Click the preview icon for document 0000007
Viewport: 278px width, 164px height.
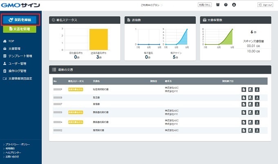click(x=250, y=104)
